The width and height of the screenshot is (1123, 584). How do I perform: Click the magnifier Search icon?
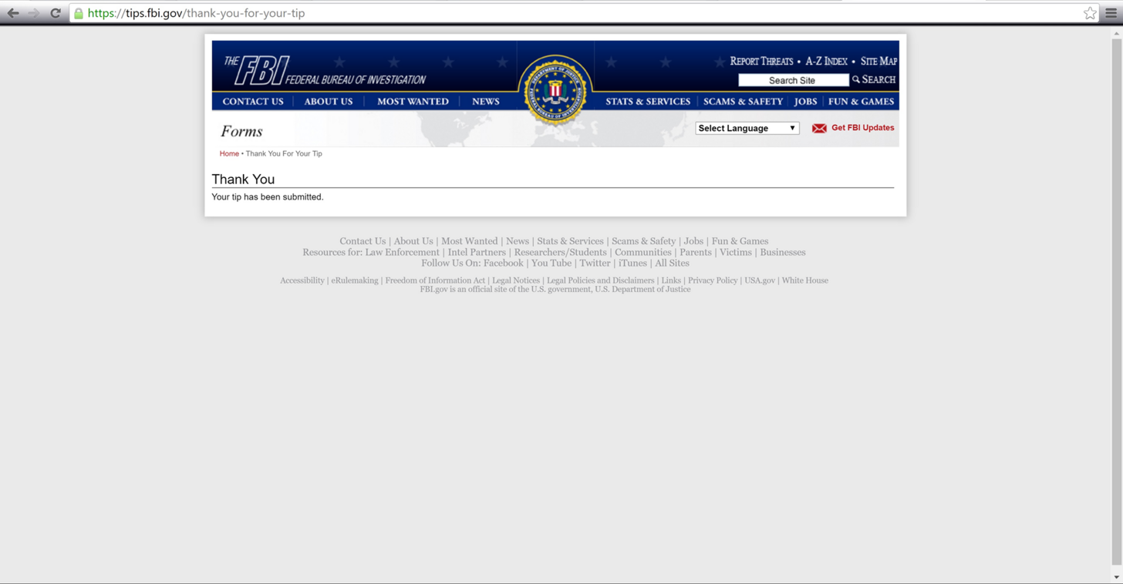tap(856, 79)
